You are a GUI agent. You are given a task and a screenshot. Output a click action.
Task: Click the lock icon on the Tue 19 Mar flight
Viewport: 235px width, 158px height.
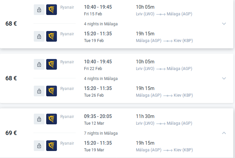[x=39, y=146]
